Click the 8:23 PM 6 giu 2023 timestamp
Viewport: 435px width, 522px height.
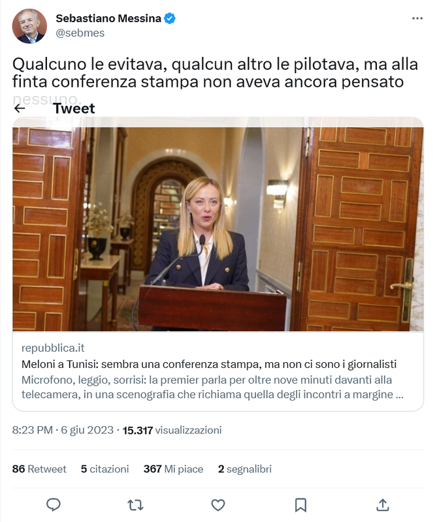[x=63, y=430]
